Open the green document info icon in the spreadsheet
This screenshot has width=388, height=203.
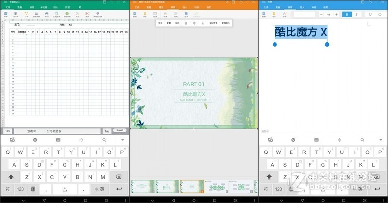click(67, 15)
